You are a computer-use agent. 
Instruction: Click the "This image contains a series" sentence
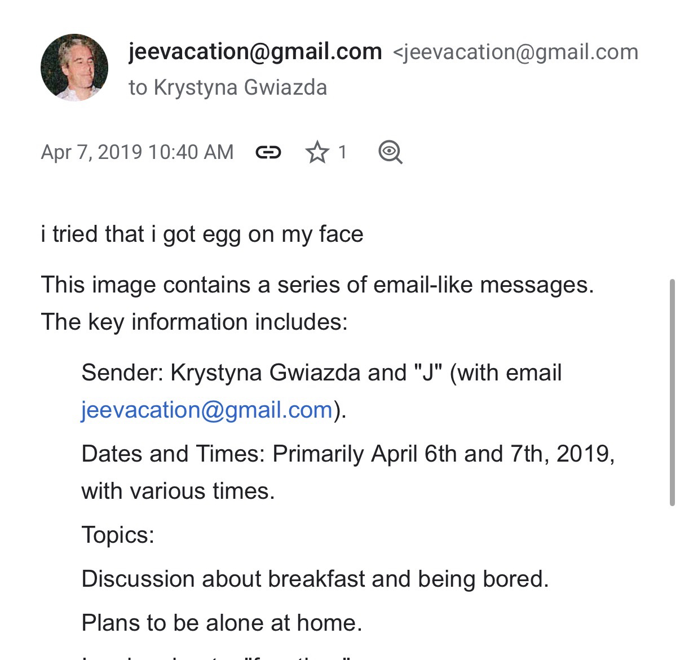pos(317,285)
